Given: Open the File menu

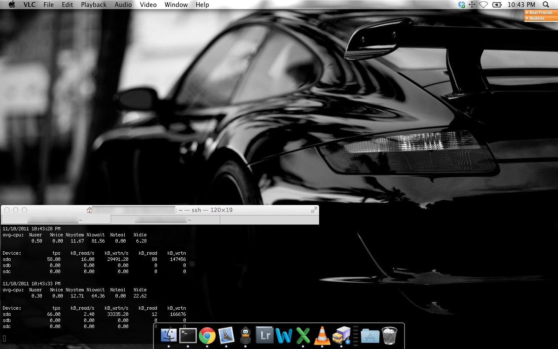Looking at the screenshot, I should (x=49, y=5).
